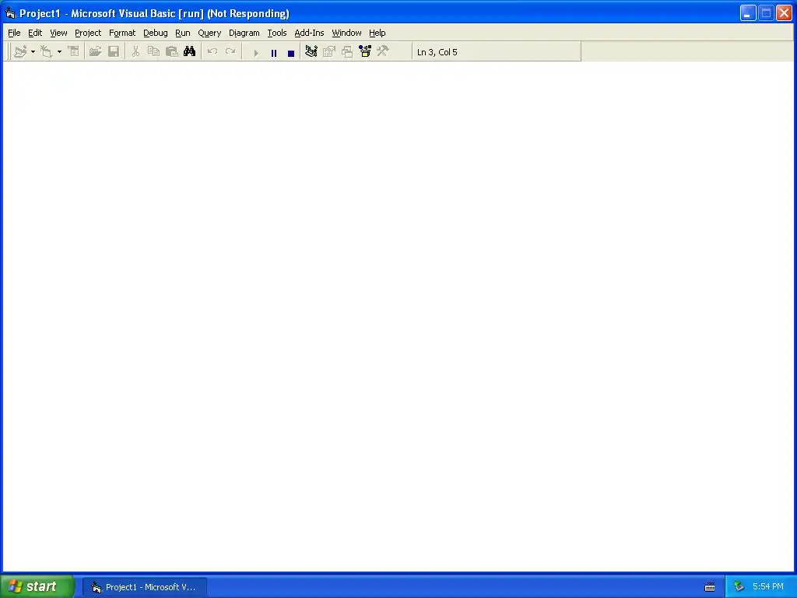Click the keyboard icon in system tray
The image size is (797, 598).
710,587
